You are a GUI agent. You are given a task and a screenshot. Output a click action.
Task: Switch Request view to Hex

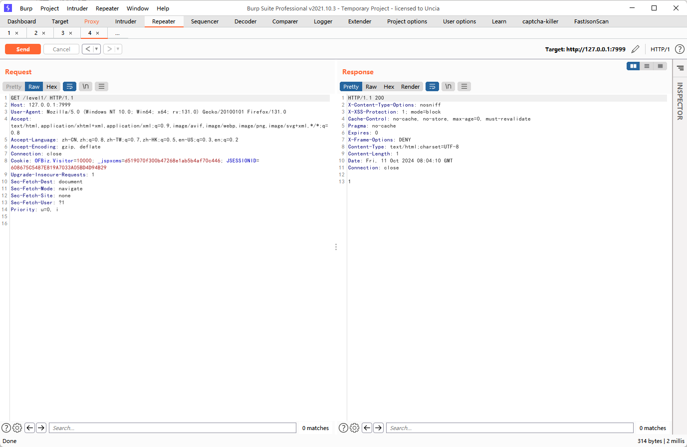click(x=52, y=87)
